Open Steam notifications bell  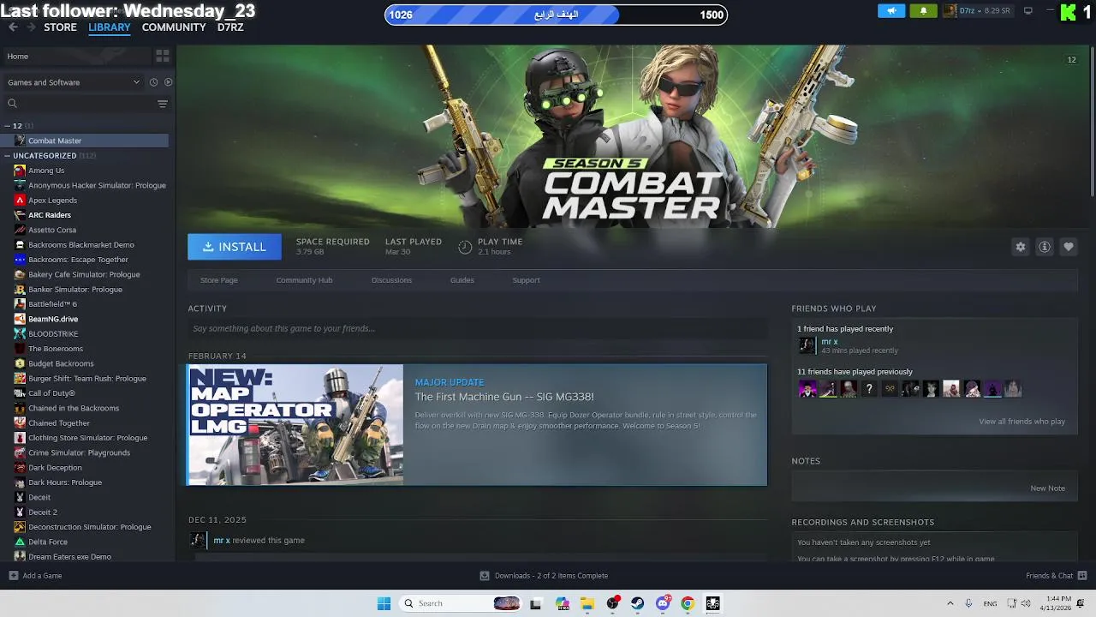[923, 11]
